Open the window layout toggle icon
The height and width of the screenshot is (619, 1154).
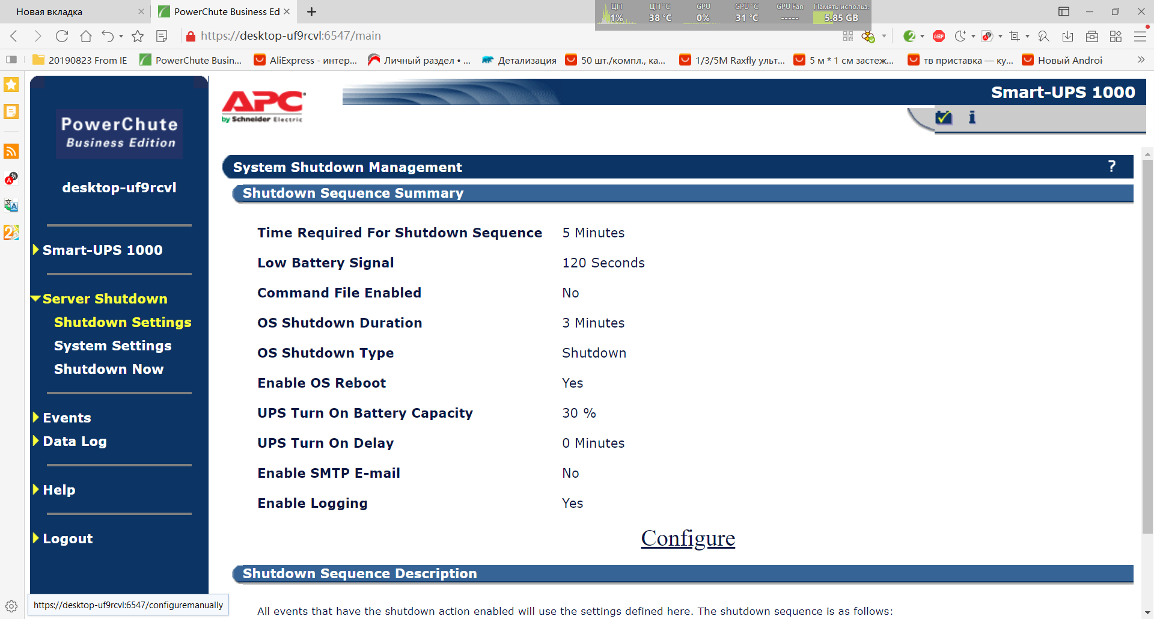click(x=1064, y=12)
